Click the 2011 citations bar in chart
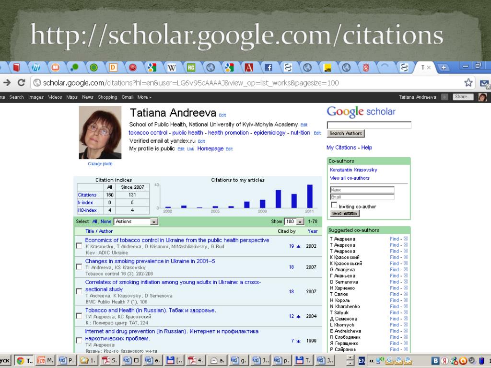The height and width of the screenshot is (368, 491). (310, 196)
